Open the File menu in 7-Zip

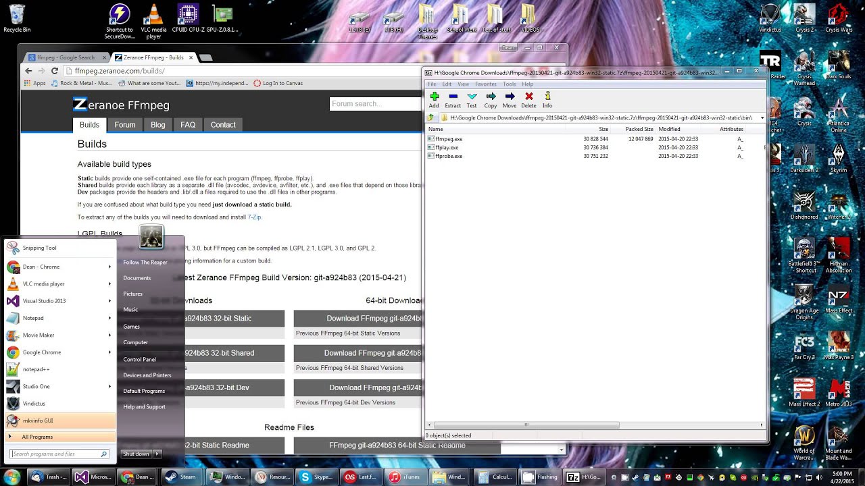point(432,84)
